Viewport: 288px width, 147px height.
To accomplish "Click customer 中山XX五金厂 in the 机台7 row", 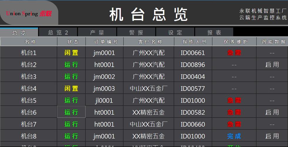I will click(149, 124).
